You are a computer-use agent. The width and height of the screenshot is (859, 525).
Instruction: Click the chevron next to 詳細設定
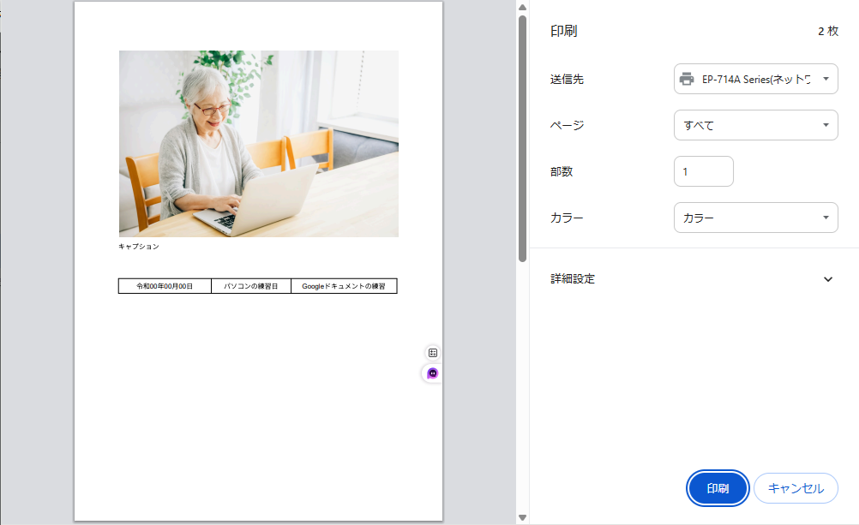click(828, 279)
